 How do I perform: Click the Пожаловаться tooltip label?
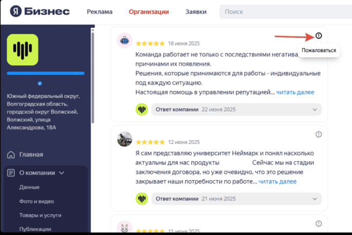pos(319,50)
